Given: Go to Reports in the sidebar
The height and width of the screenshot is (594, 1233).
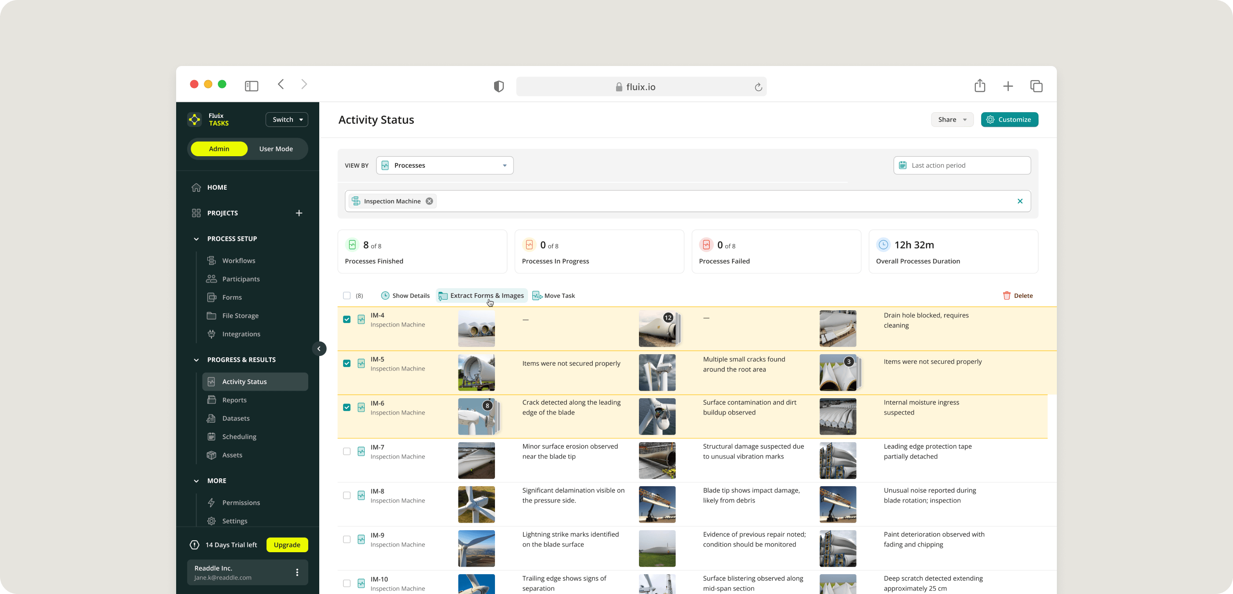Looking at the screenshot, I should point(234,400).
